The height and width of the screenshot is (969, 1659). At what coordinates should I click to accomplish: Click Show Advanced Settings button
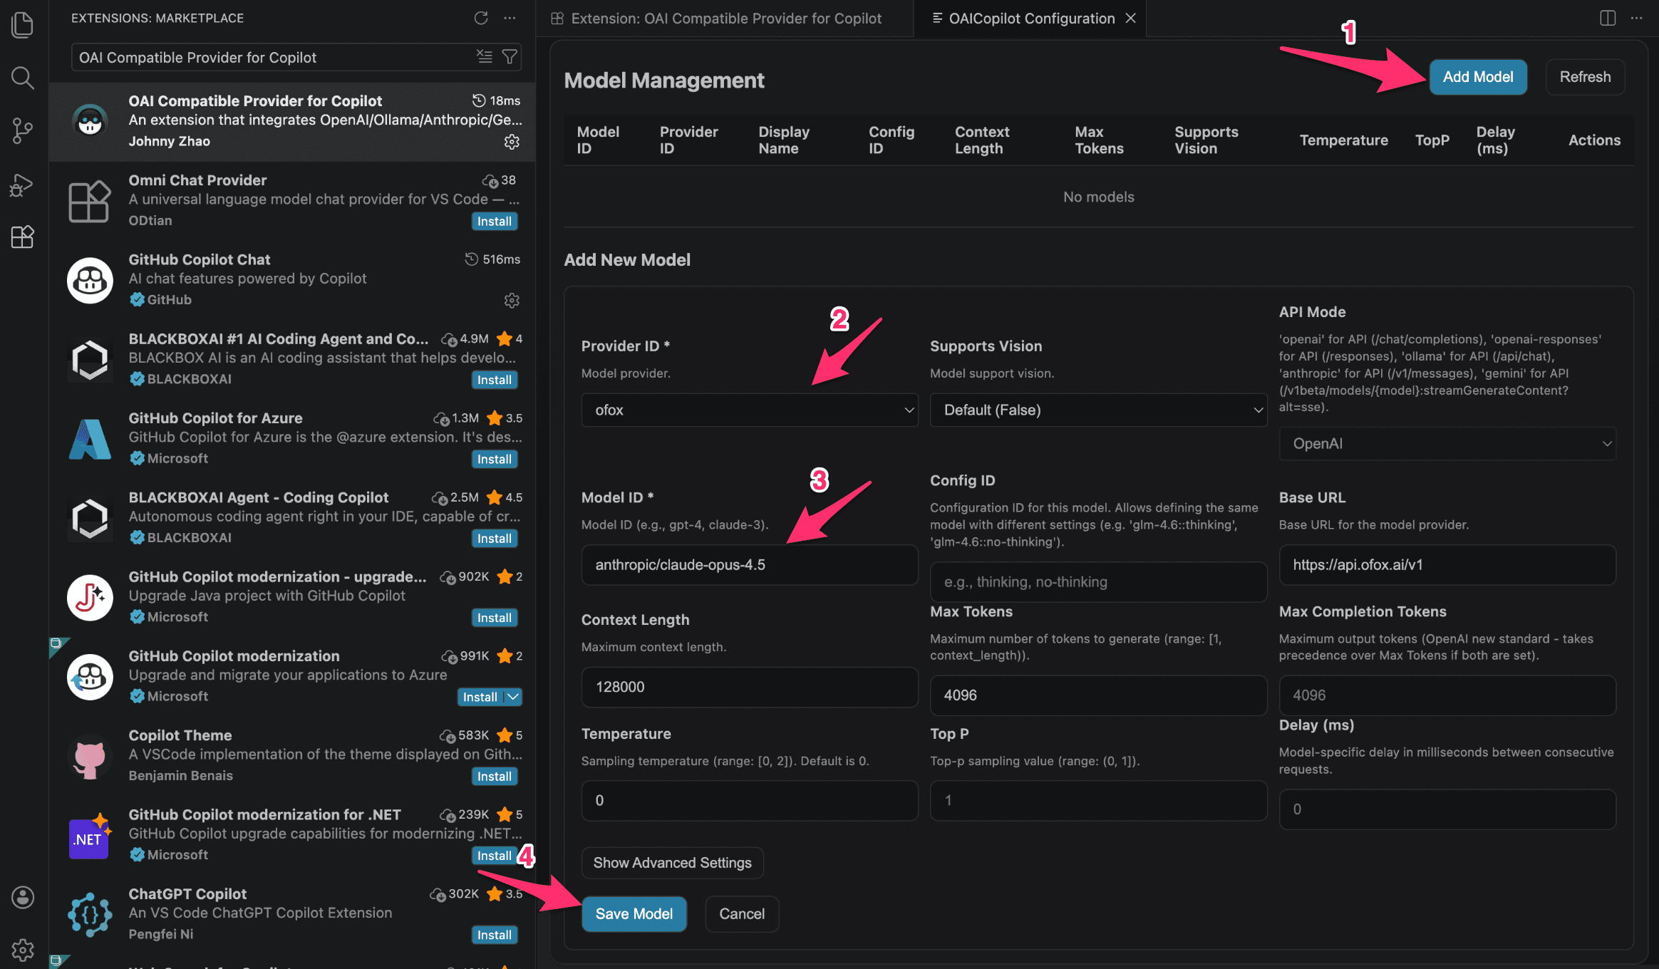click(672, 863)
